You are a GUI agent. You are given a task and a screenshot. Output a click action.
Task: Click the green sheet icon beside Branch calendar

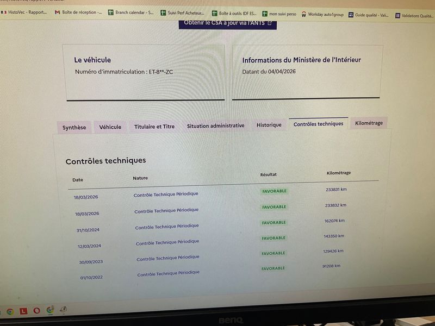tap(111, 12)
